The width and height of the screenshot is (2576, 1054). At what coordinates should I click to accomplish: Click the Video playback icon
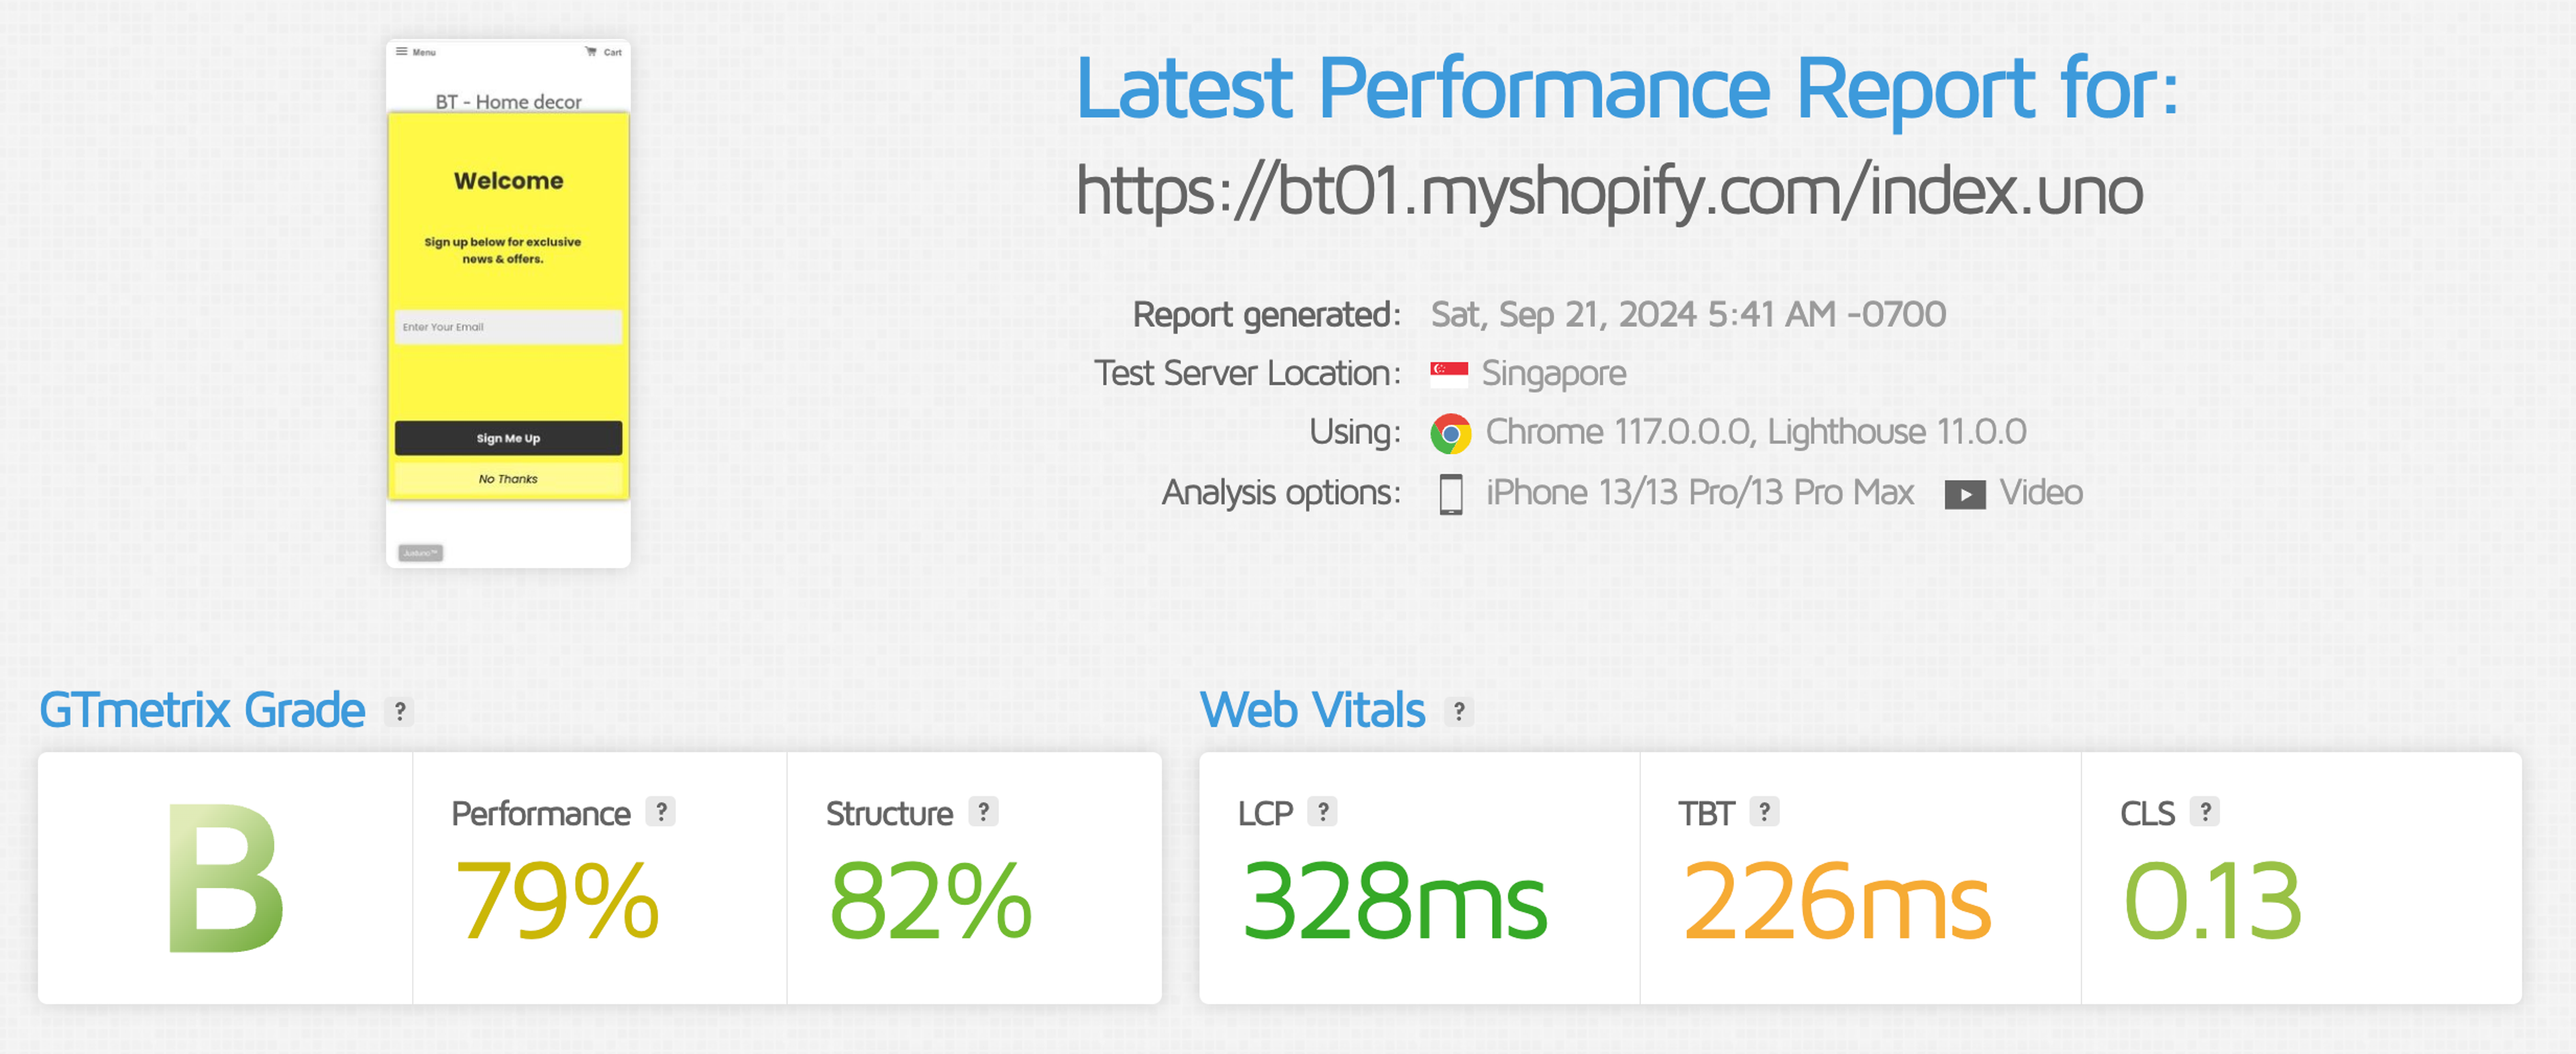pyautogui.click(x=1964, y=492)
